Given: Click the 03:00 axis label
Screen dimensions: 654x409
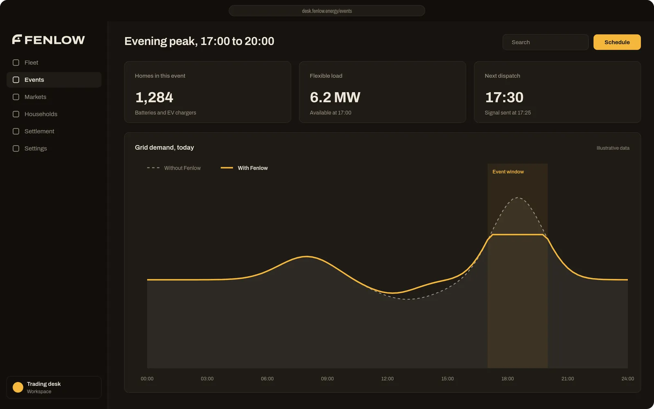Looking at the screenshot, I should click(207, 379).
